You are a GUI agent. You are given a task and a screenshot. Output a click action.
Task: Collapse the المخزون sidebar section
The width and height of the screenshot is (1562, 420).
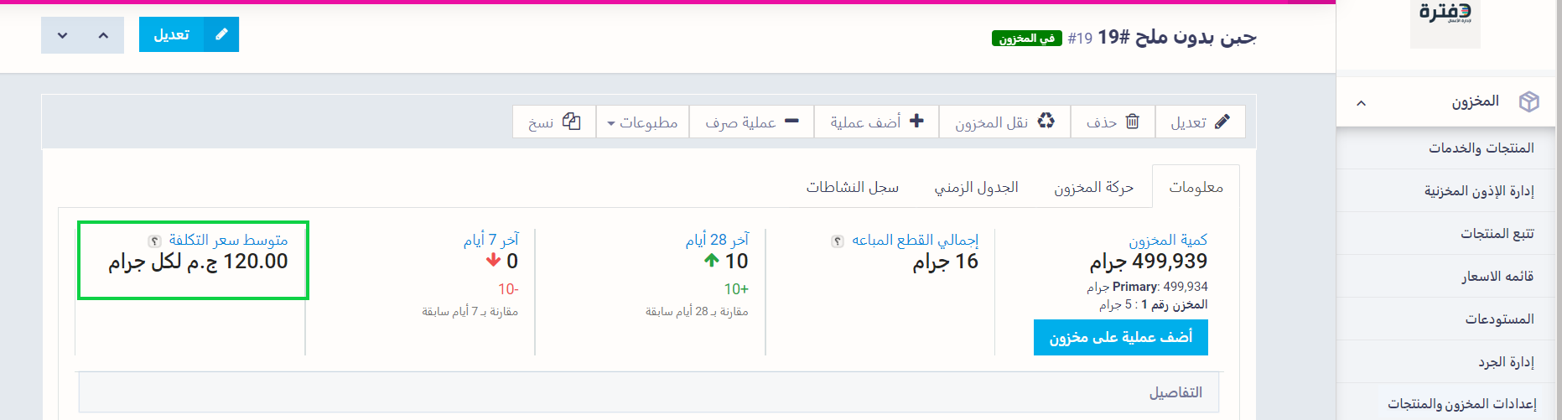coord(1361,102)
